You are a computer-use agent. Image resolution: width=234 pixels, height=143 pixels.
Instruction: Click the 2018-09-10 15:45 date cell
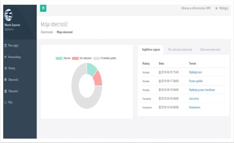pyautogui.click(x=168, y=72)
